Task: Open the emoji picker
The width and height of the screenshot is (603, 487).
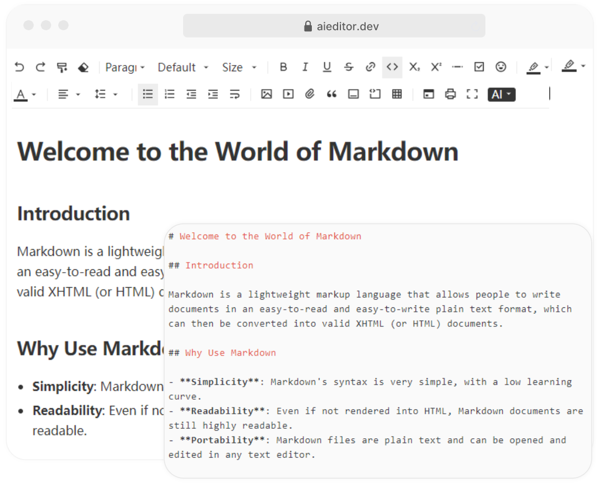Action: (x=501, y=67)
